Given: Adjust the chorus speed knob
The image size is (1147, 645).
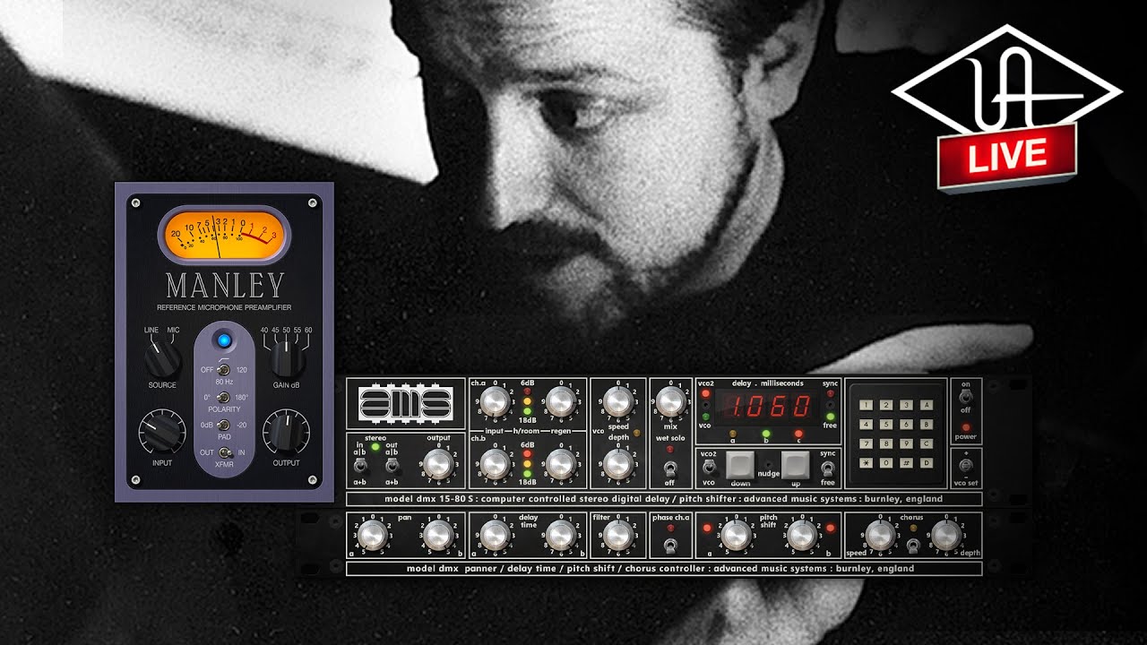Looking at the screenshot, I should point(880,534).
